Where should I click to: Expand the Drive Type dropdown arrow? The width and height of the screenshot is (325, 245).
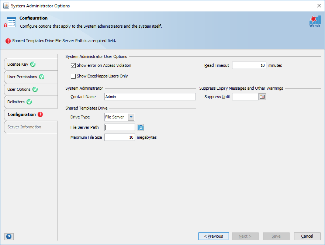pos(131,117)
